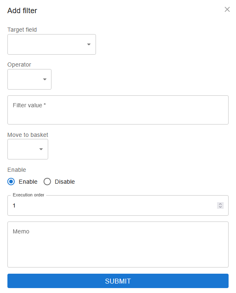Screen dimensions: 236x293
Task: Increase Execution order with up stepper arrow
Action: click(x=220, y=204)
